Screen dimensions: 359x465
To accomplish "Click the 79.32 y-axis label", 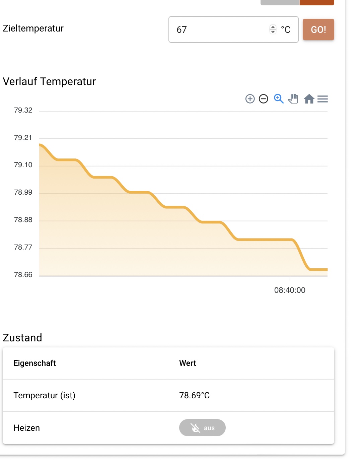I will 23,110.
